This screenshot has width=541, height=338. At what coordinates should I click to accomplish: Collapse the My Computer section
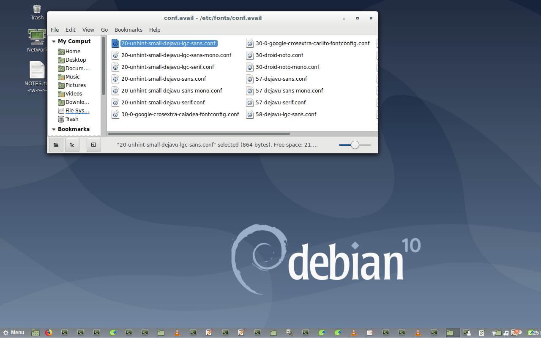[54, 41]
